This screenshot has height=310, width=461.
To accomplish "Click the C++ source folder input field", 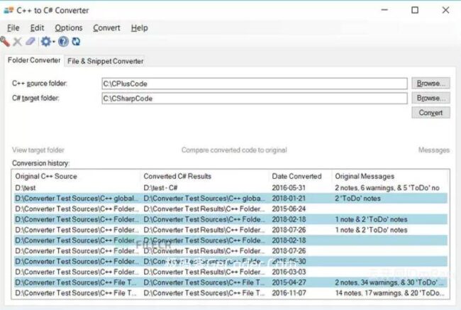I will pyautogui.click(x=255, y=84).
